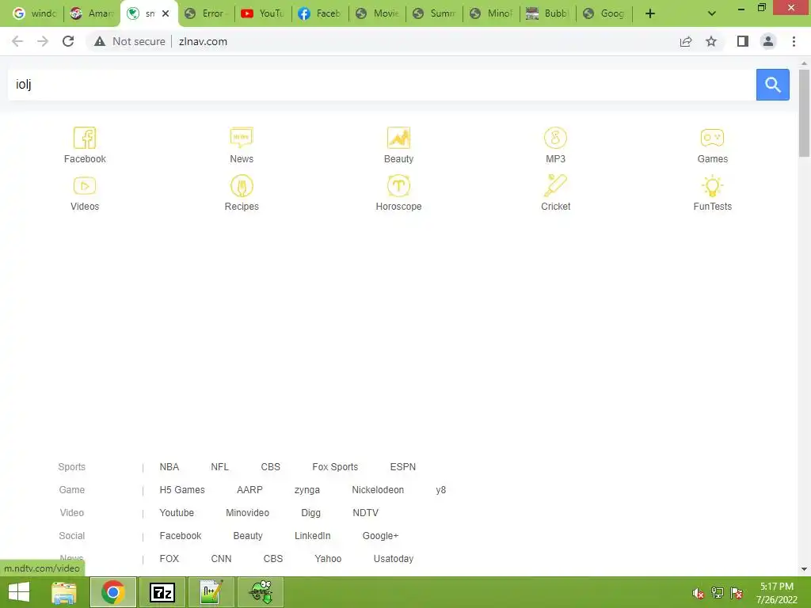Open Notepad++ from taskbar
The height and width of the screenshot is (608, 811).
coord(211,592)
